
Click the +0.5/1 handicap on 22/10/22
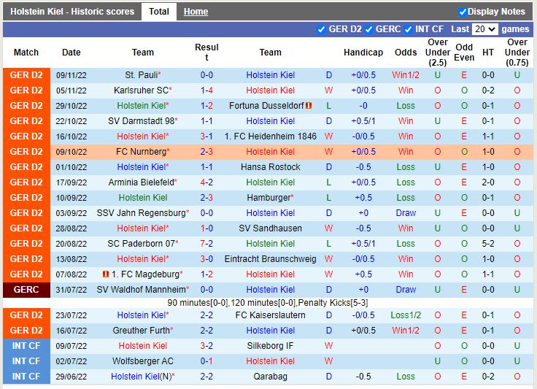pyautogui.click(x=363, y=121)
